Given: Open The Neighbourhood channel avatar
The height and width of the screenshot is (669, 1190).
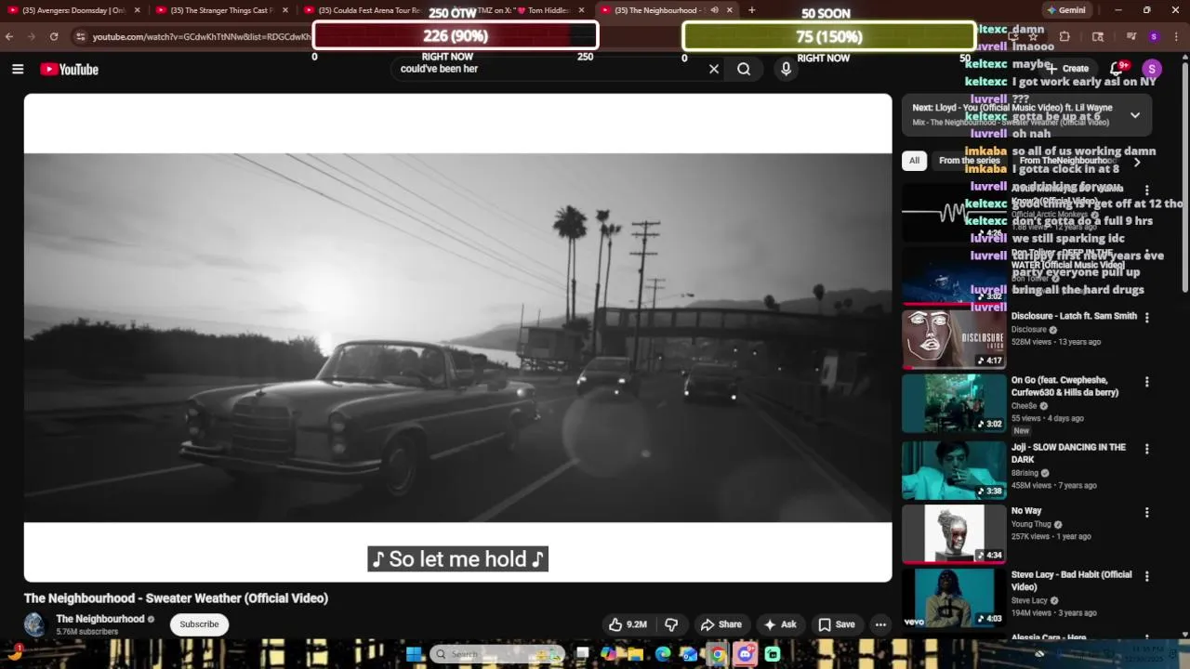Looking at the screenshot, I should click(34, 624).
